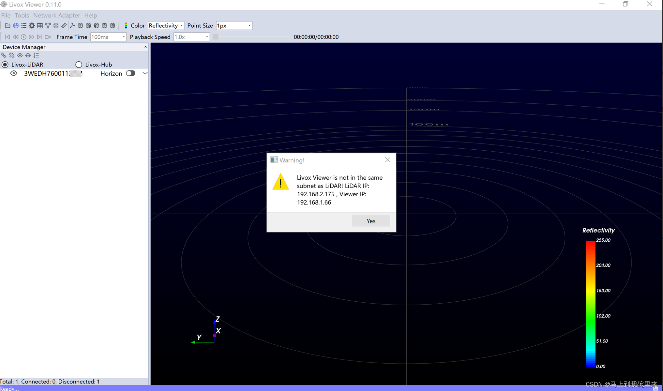663x391 pixels.
Task: Click the 0.00 legend value
Action: click(x=601, y=366)
